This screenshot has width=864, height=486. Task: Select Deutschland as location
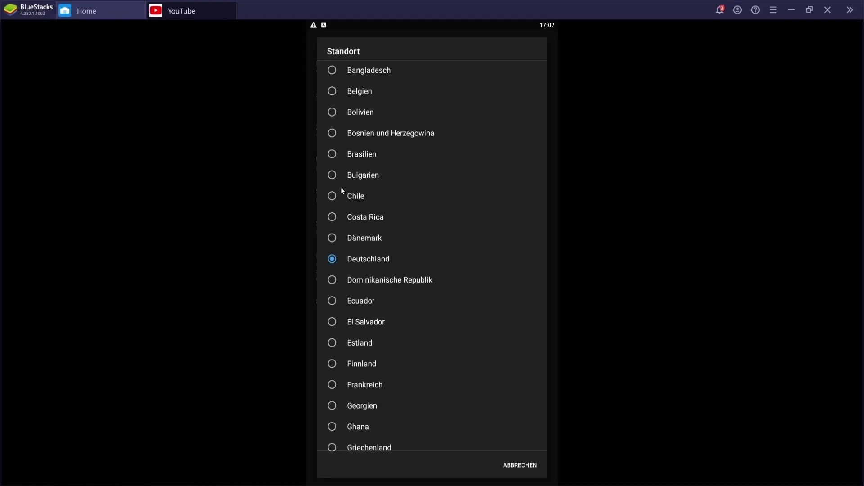[332, 259]
